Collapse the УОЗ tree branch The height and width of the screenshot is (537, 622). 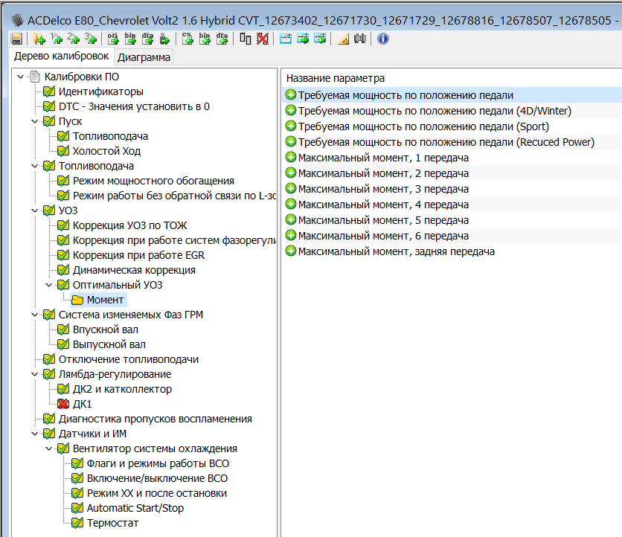pos(34,210)
